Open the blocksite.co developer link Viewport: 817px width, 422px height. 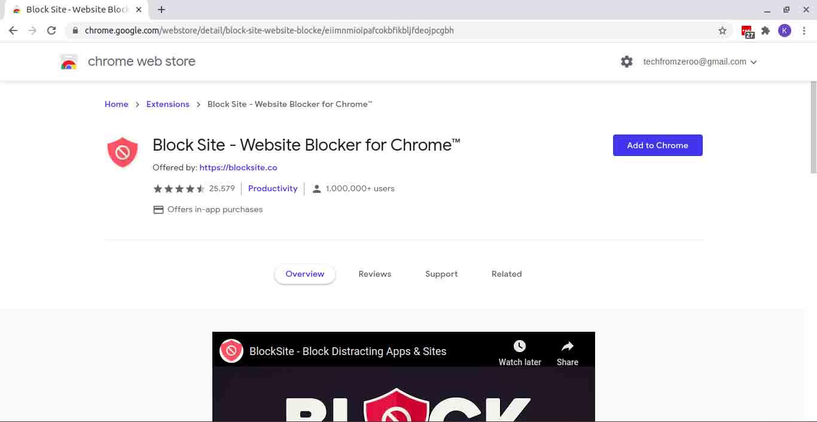click(x=238, y=167)
